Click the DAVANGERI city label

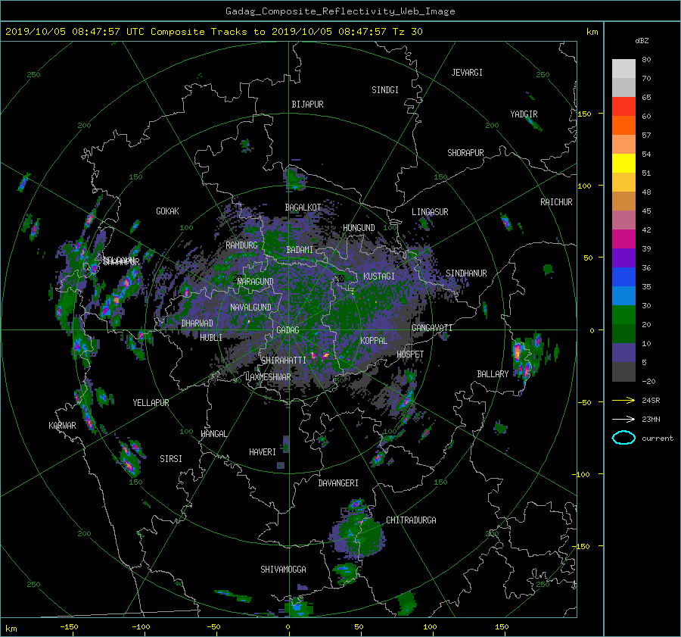(x=338, y=483)
